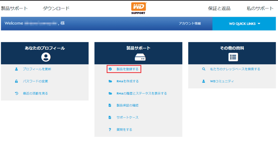The height and width of the screenshot is (152, 278).
Task: Click the list icon under その他の資料 header
Action: [233, 57]
